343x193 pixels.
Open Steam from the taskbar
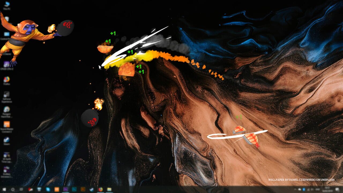coord(91,190)
